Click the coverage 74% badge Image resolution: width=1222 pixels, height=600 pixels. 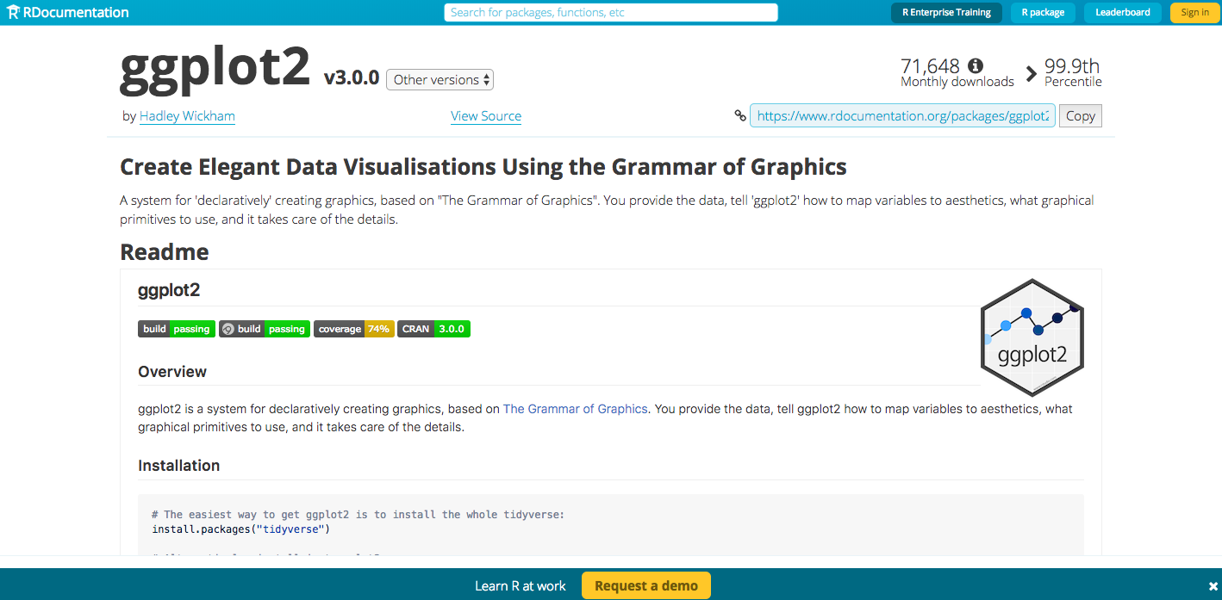[353, 329]
